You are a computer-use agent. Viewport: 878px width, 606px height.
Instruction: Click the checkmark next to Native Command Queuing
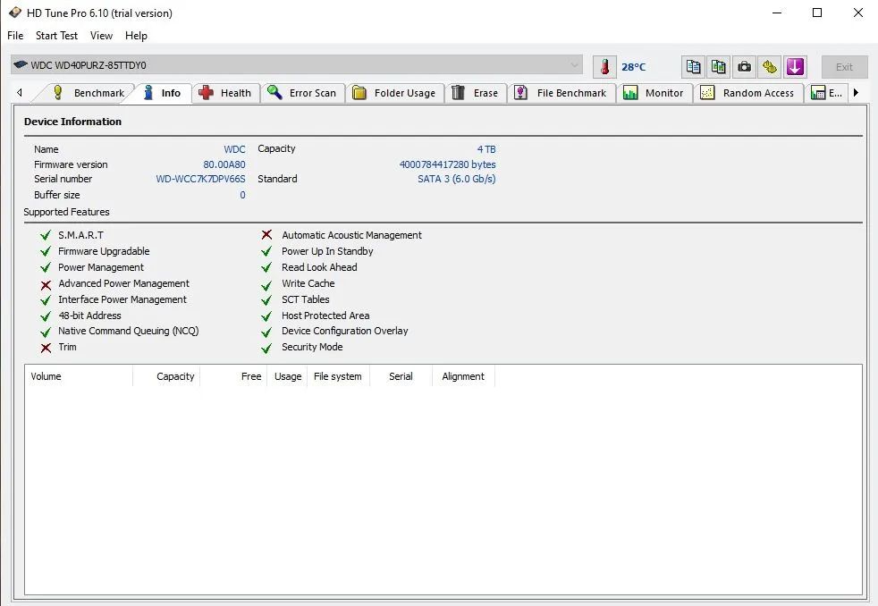coord(46,332)
